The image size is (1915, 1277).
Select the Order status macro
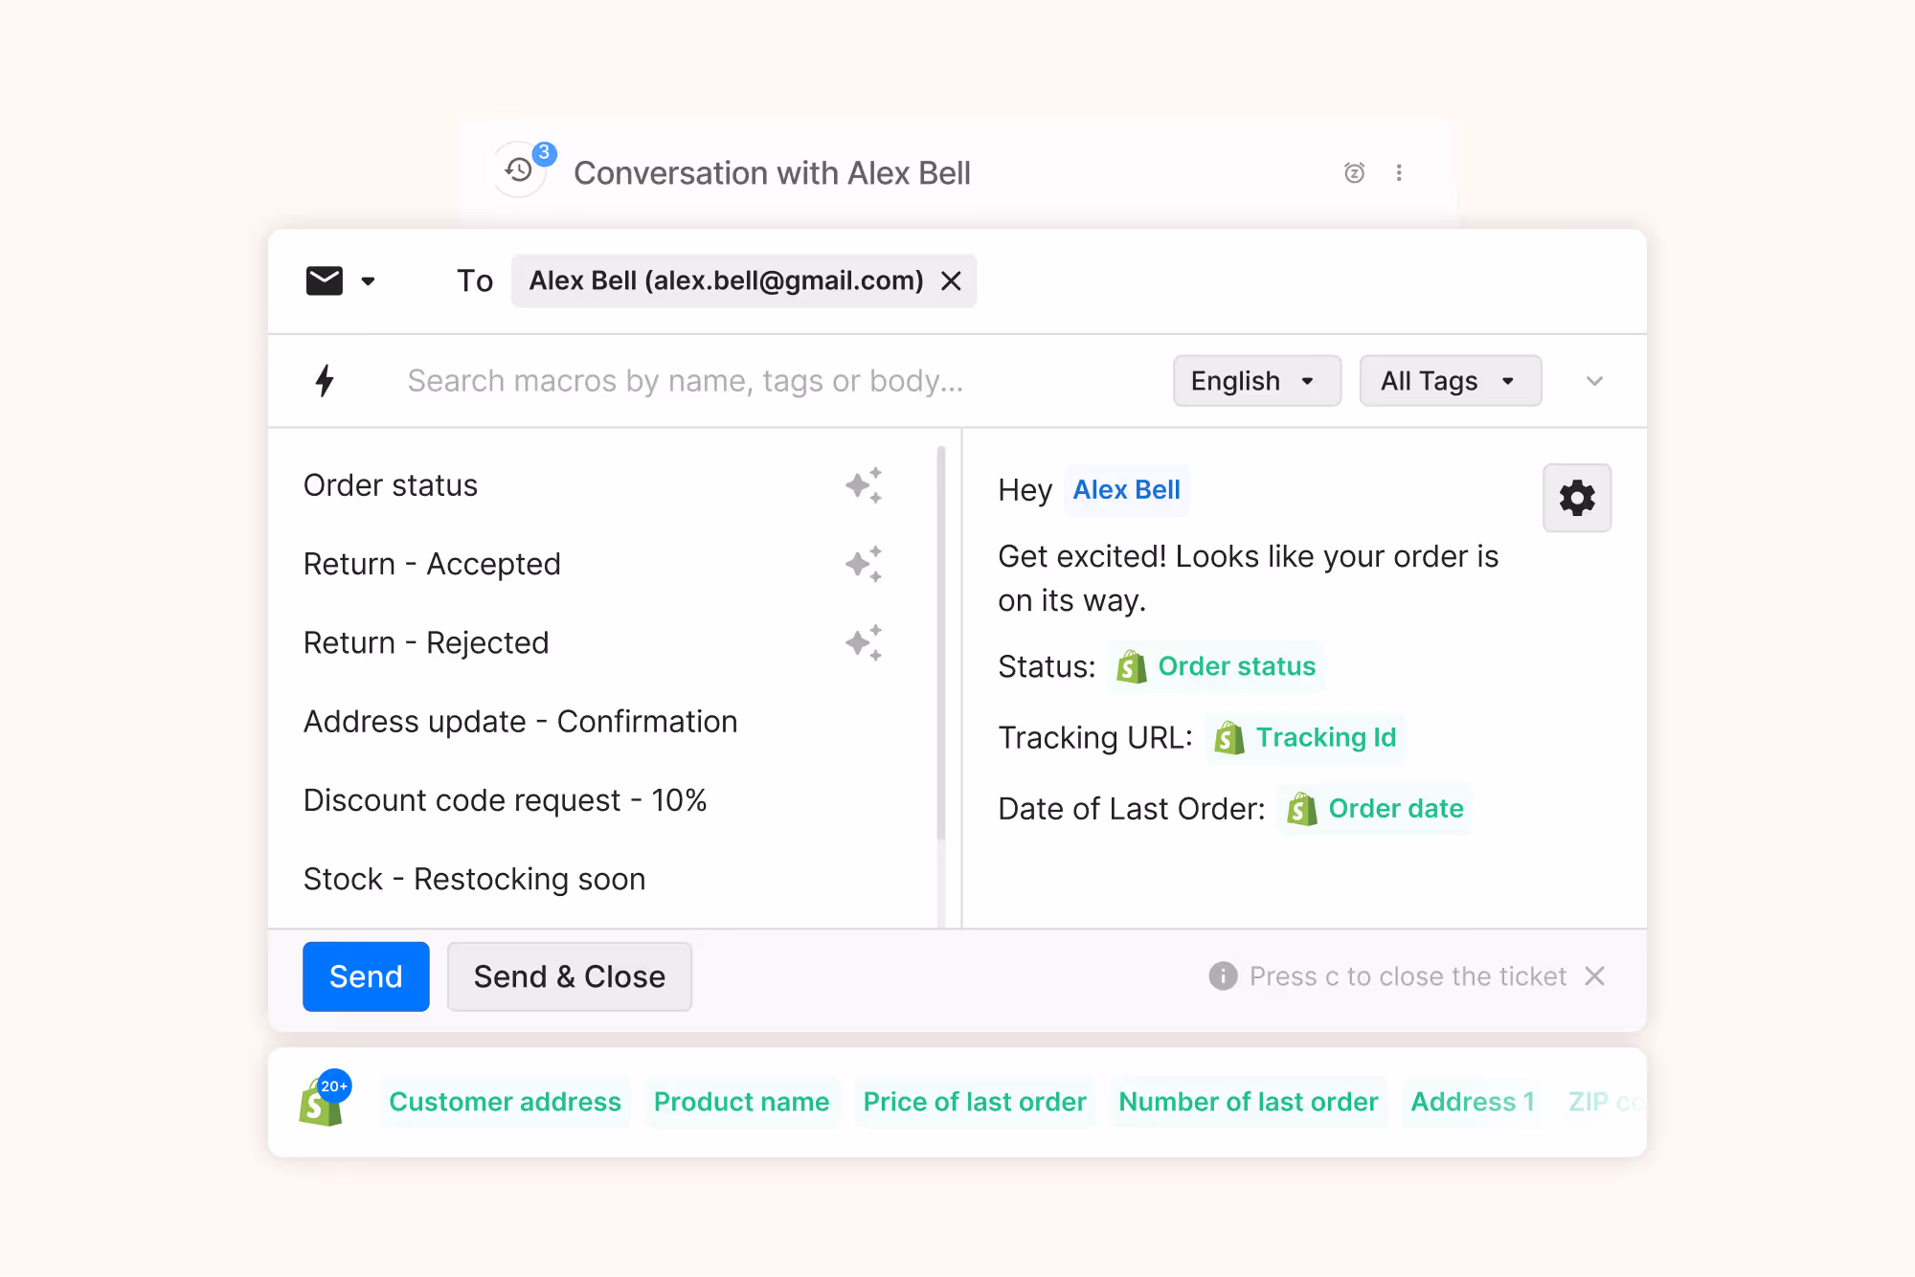[391, 485]
